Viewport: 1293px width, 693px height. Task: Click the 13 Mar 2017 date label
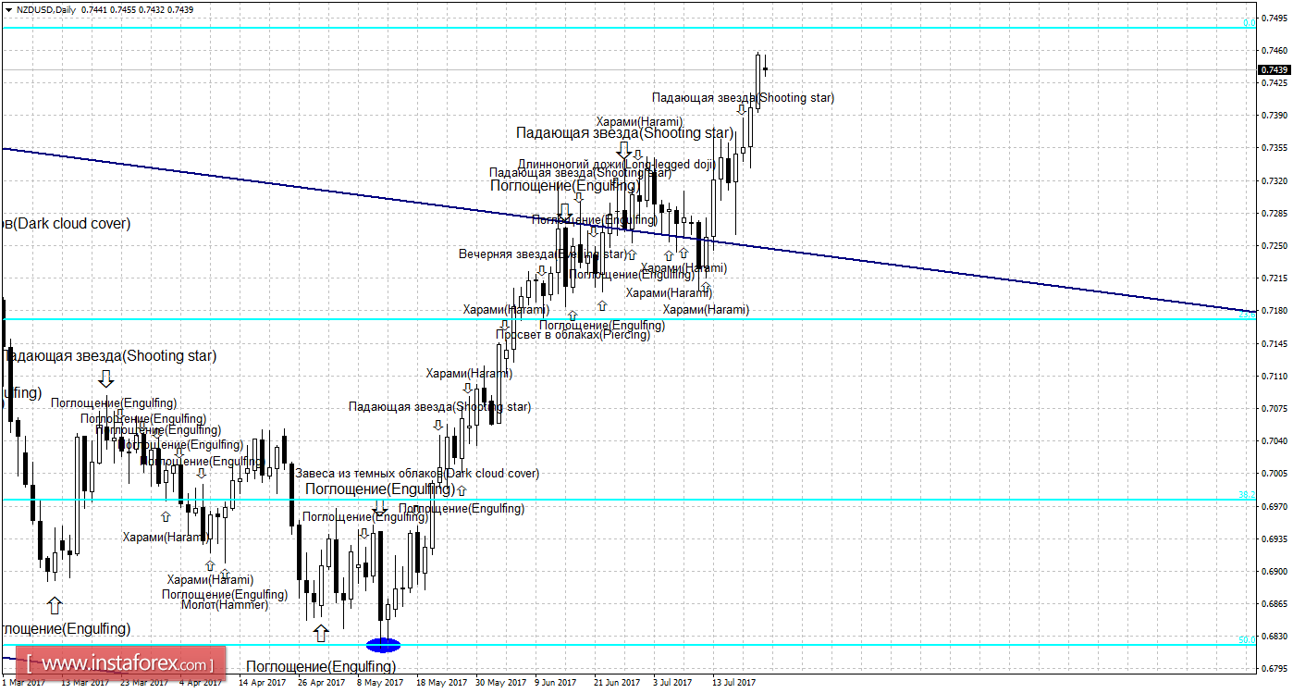tap(87, 683)
